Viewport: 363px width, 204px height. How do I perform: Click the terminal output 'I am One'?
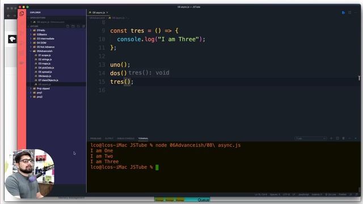(x=102, y=151)
